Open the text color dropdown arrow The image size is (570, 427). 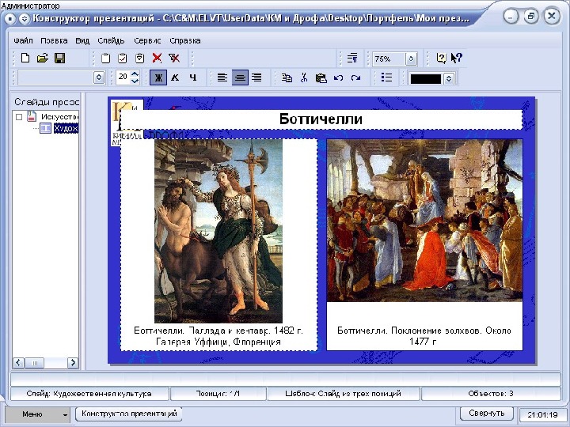tap(449, 78)
